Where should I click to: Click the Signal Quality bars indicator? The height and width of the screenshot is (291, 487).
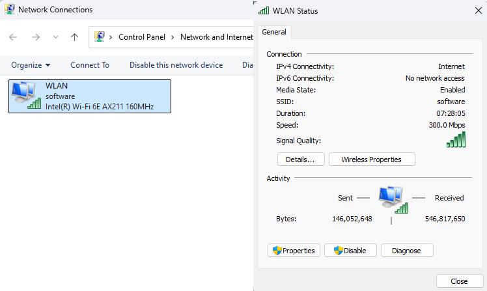456,140
